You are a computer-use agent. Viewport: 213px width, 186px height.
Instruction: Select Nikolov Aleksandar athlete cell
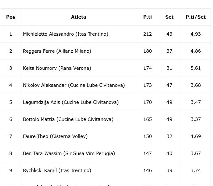pos(78,85)
